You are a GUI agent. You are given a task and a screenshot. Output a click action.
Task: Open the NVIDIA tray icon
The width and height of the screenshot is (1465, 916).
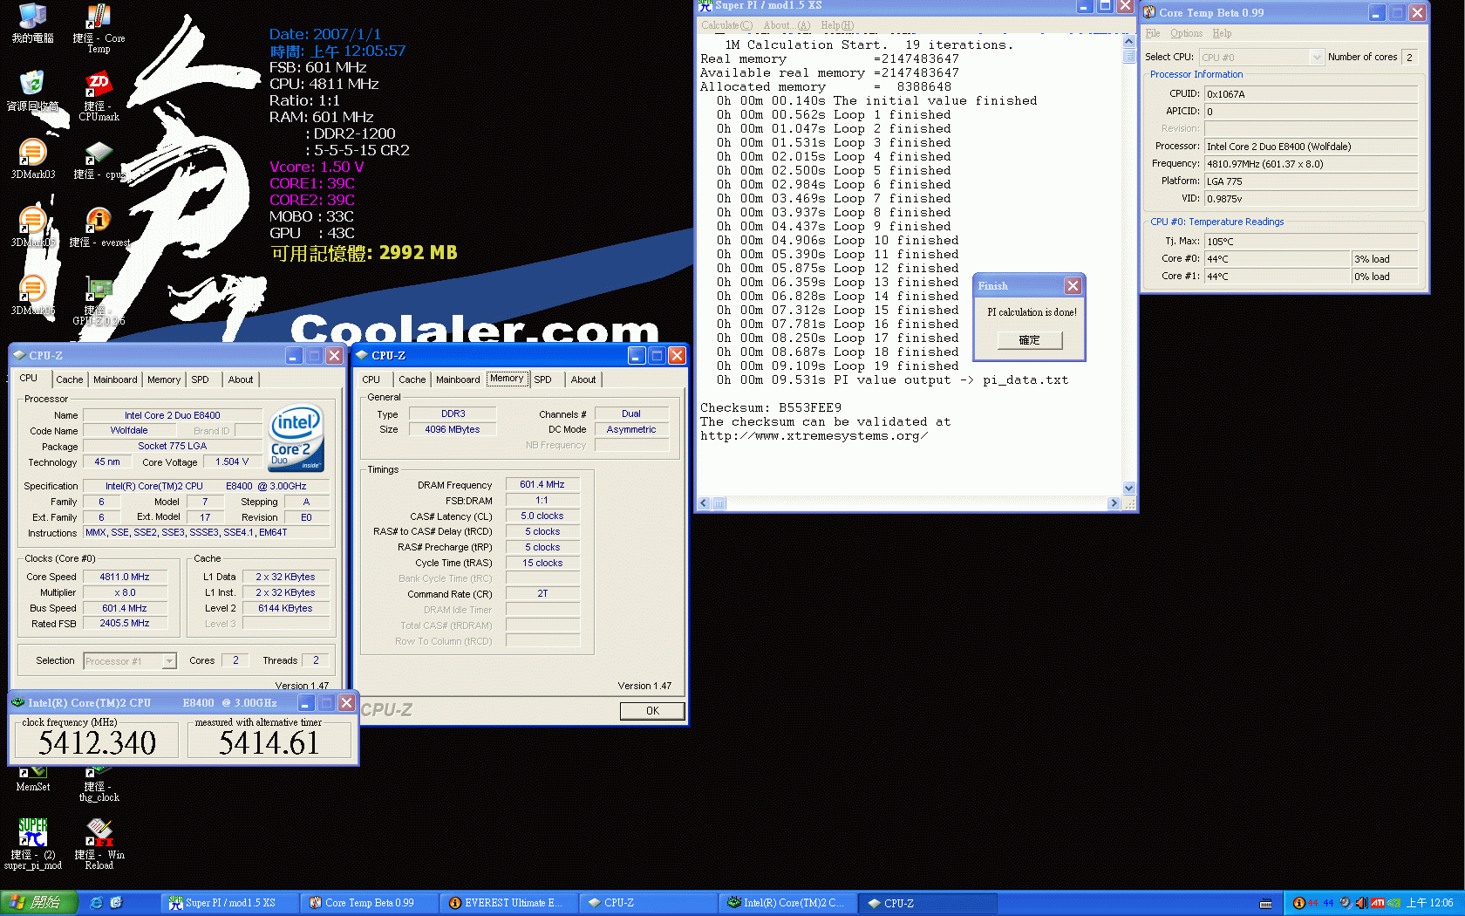tap(1393, 903)
